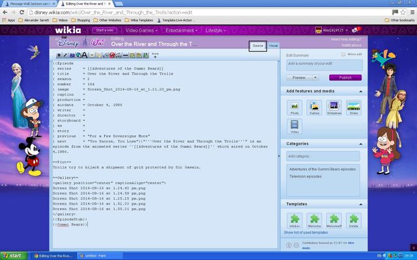Click the airdate October 4, 1986 line
Image resolution: width=417 pixels, height=260 pixels.
[87, 105]
